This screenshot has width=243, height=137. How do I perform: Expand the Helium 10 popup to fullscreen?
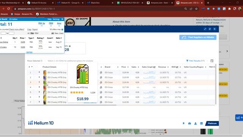(205, 29)
